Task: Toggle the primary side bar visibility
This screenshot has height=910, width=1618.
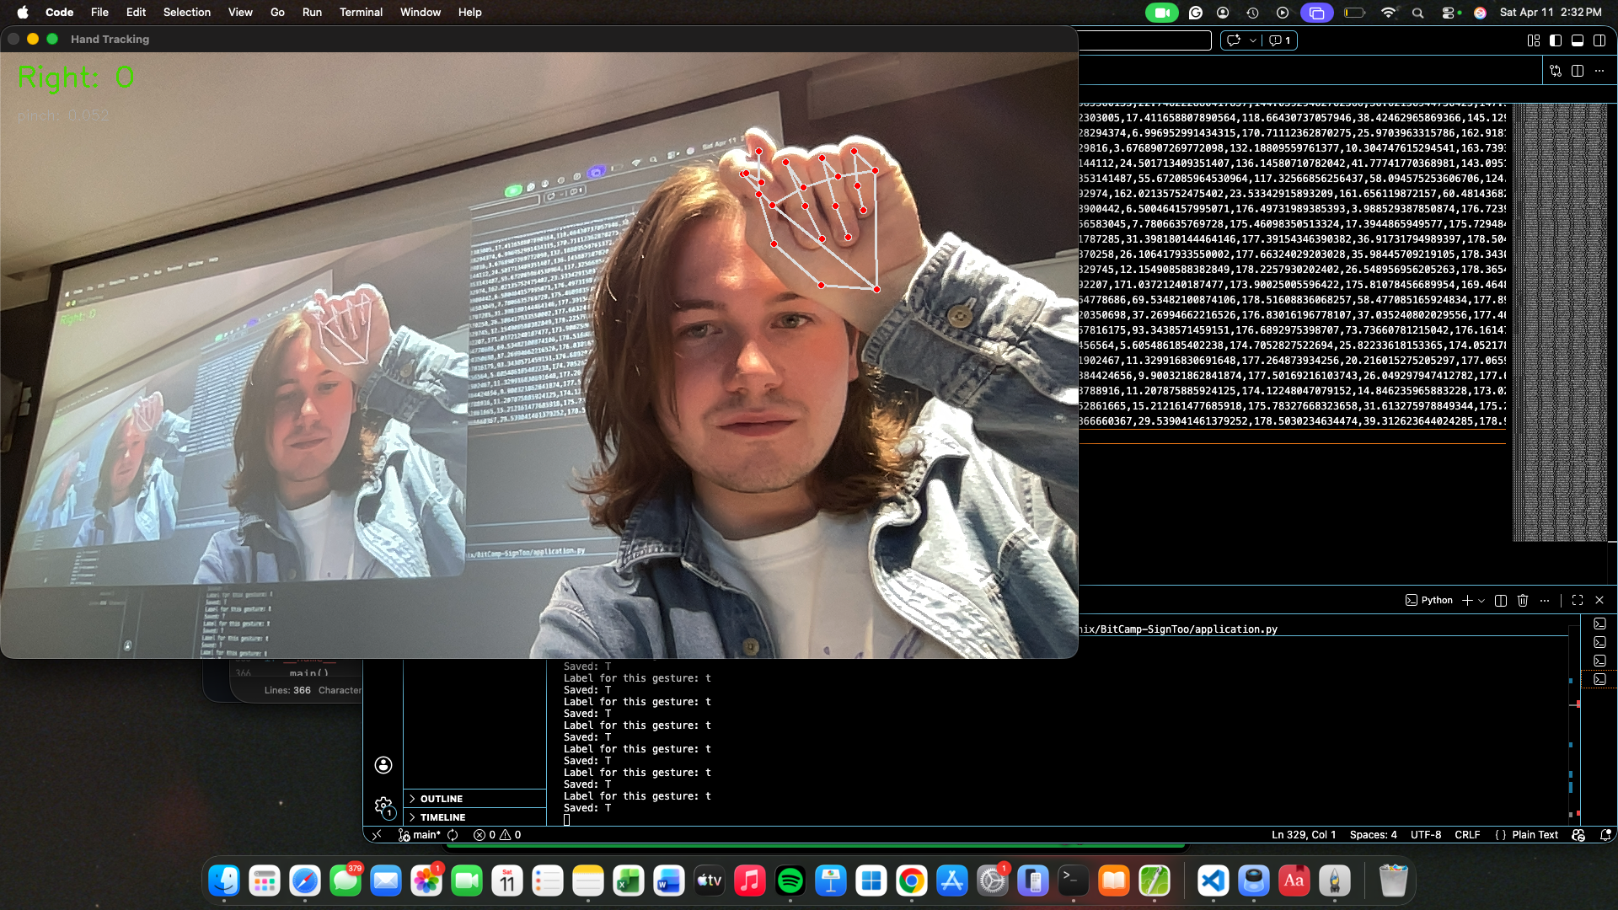Action: pyautogui.click(x=1556, y=40)
